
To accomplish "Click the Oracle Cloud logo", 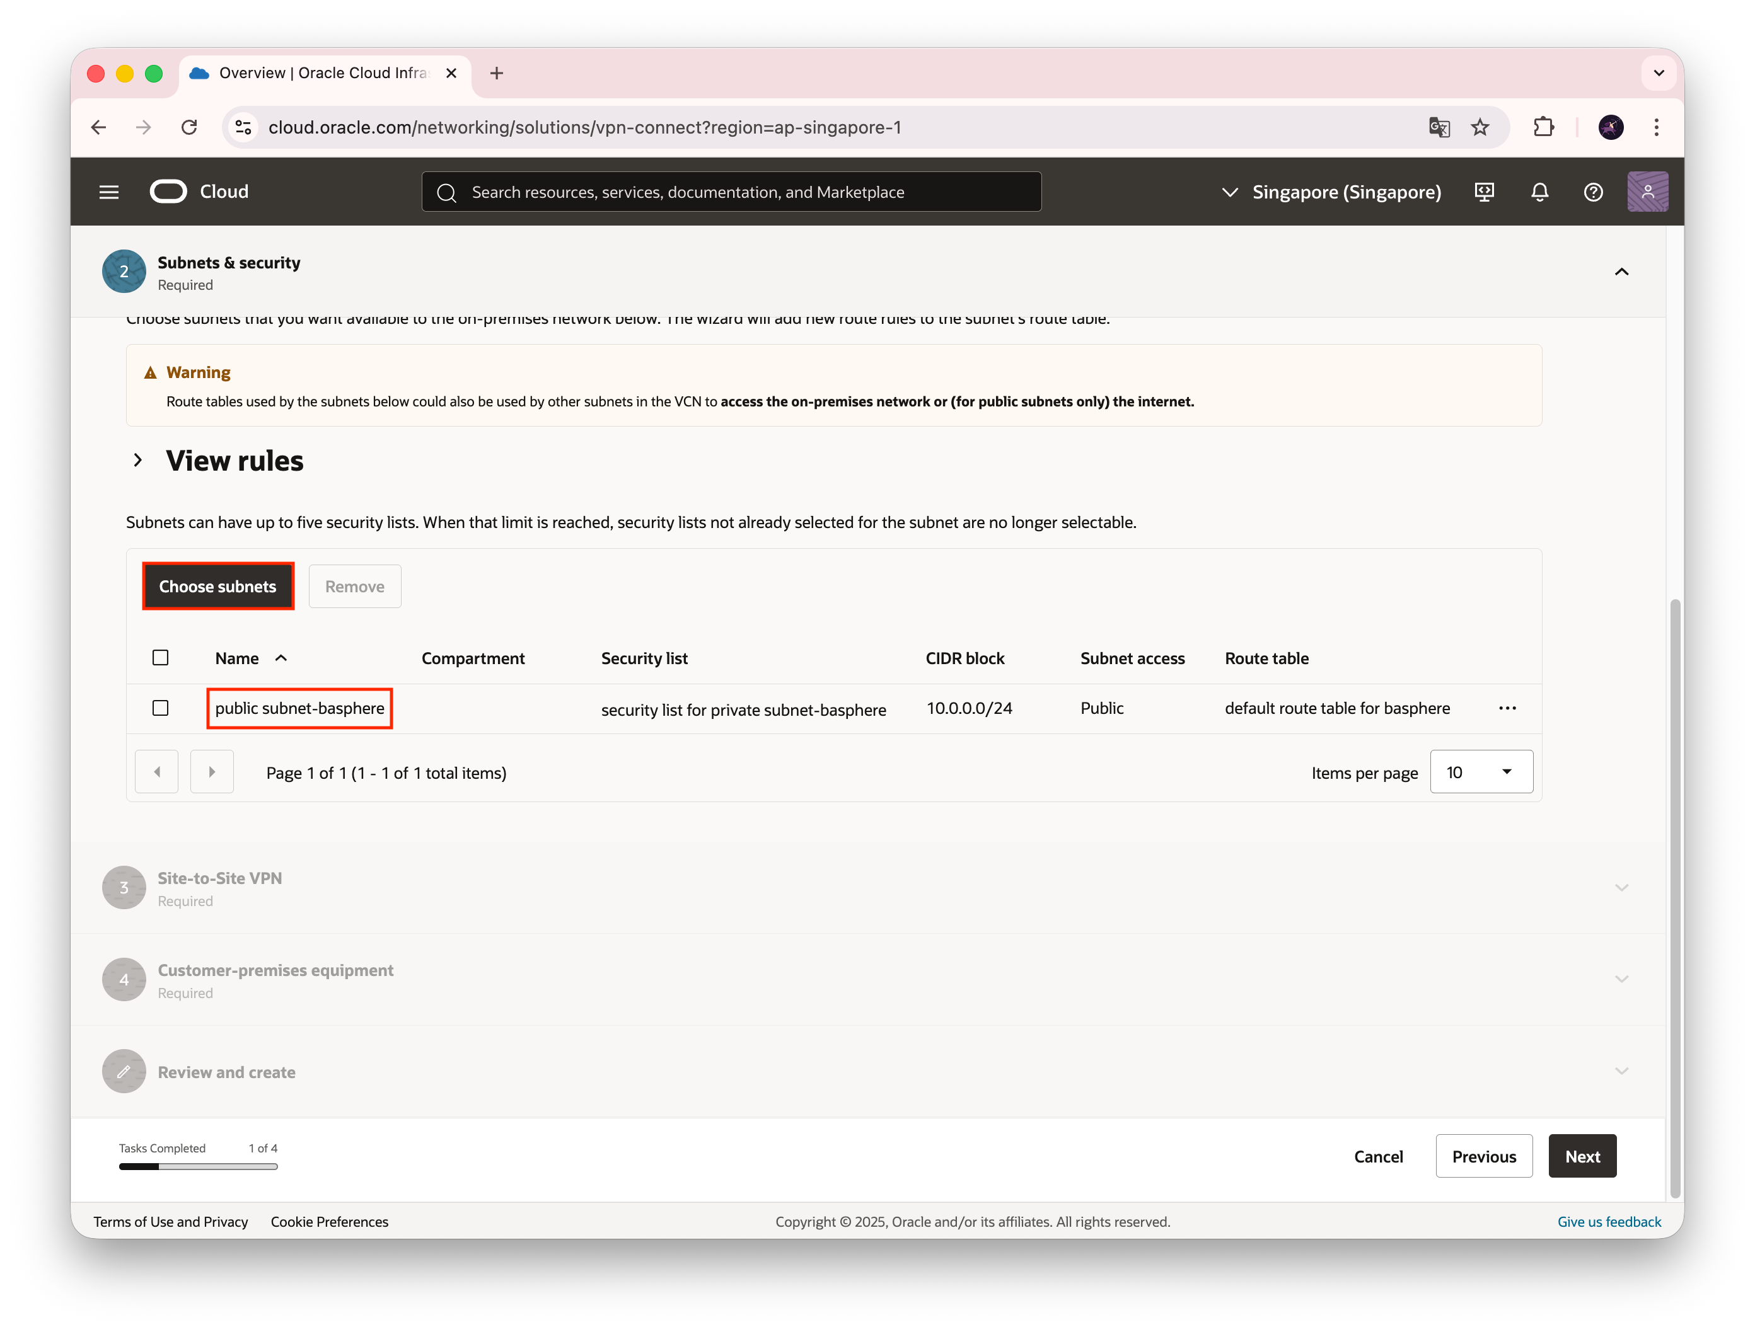I will (168, 192).
